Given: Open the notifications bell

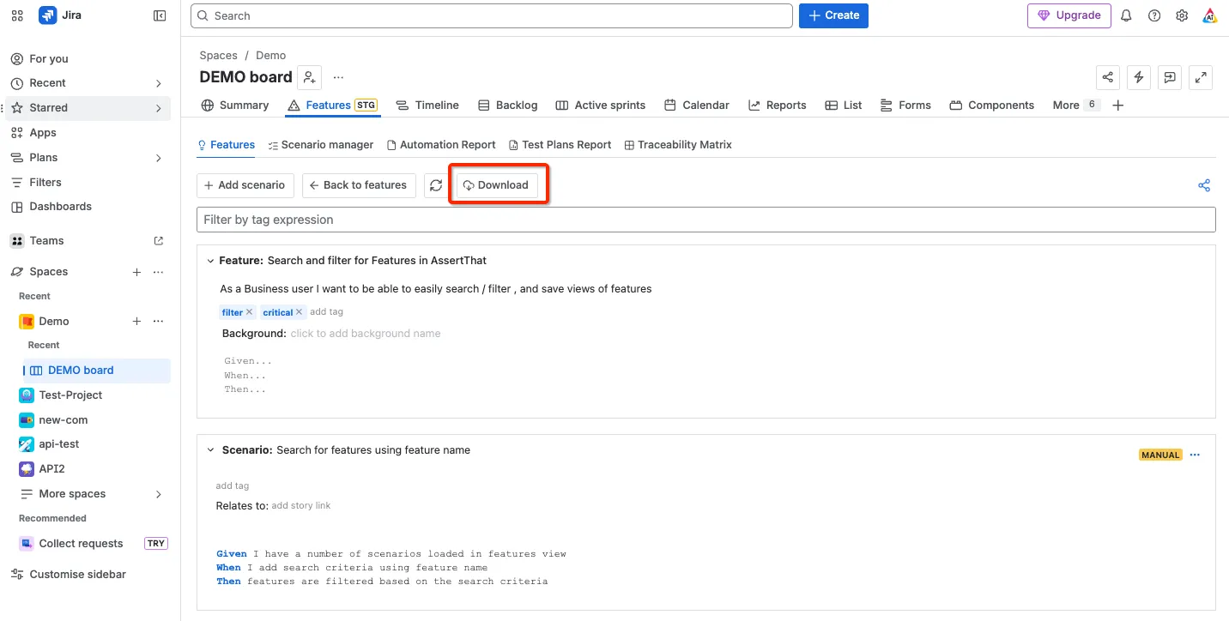Looking at the screenshot, I should pos(1127,15).
